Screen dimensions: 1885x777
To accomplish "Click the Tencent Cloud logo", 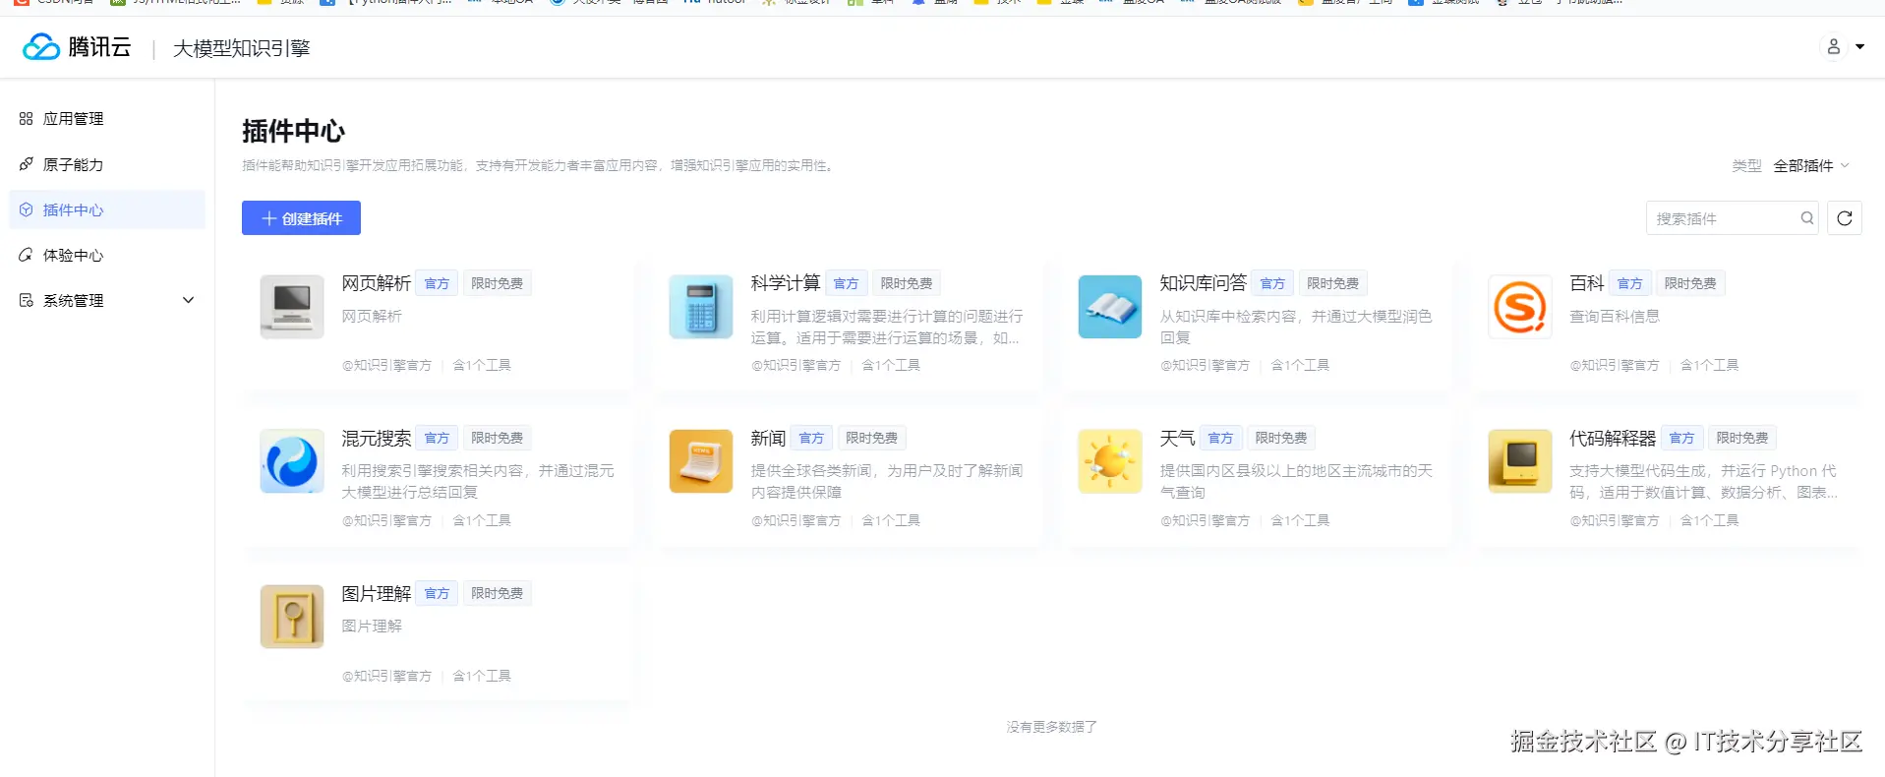I will (77, 47).
